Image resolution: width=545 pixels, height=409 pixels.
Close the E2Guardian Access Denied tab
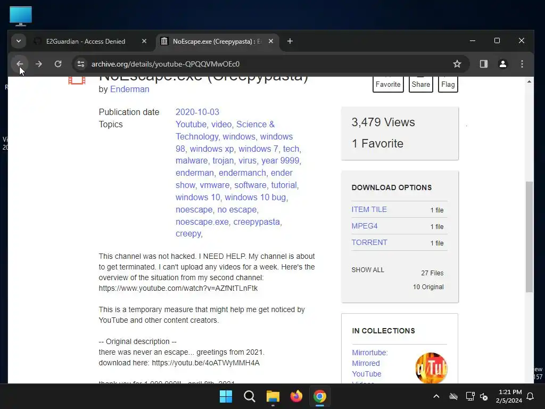(x=144, y=41)
